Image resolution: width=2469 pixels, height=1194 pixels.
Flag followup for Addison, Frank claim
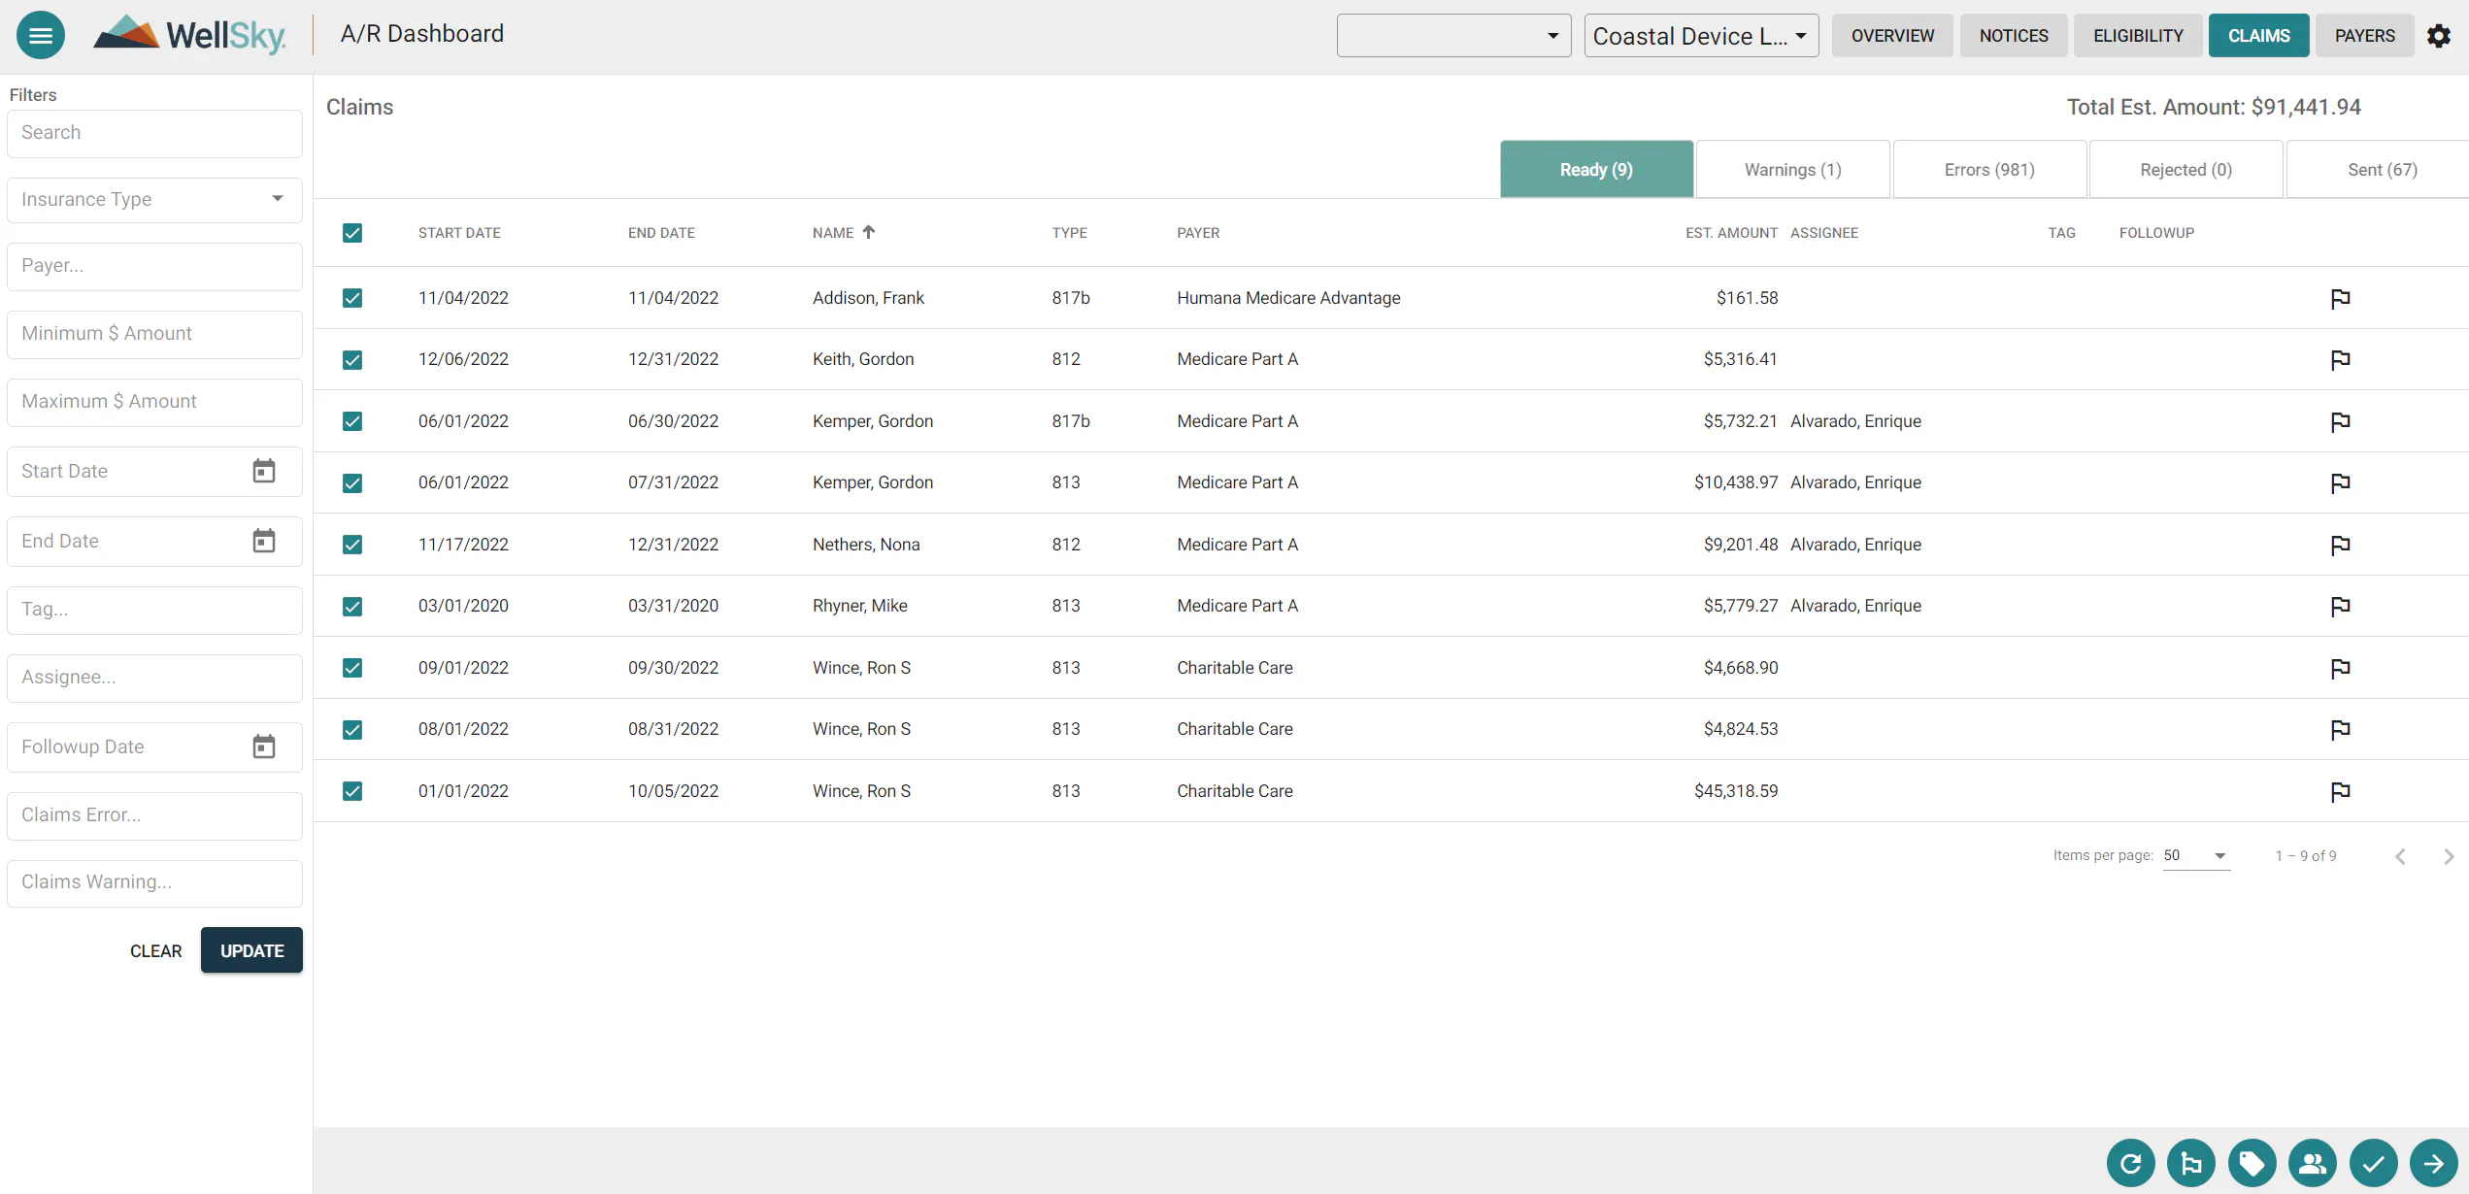[x=2340, y=298]
